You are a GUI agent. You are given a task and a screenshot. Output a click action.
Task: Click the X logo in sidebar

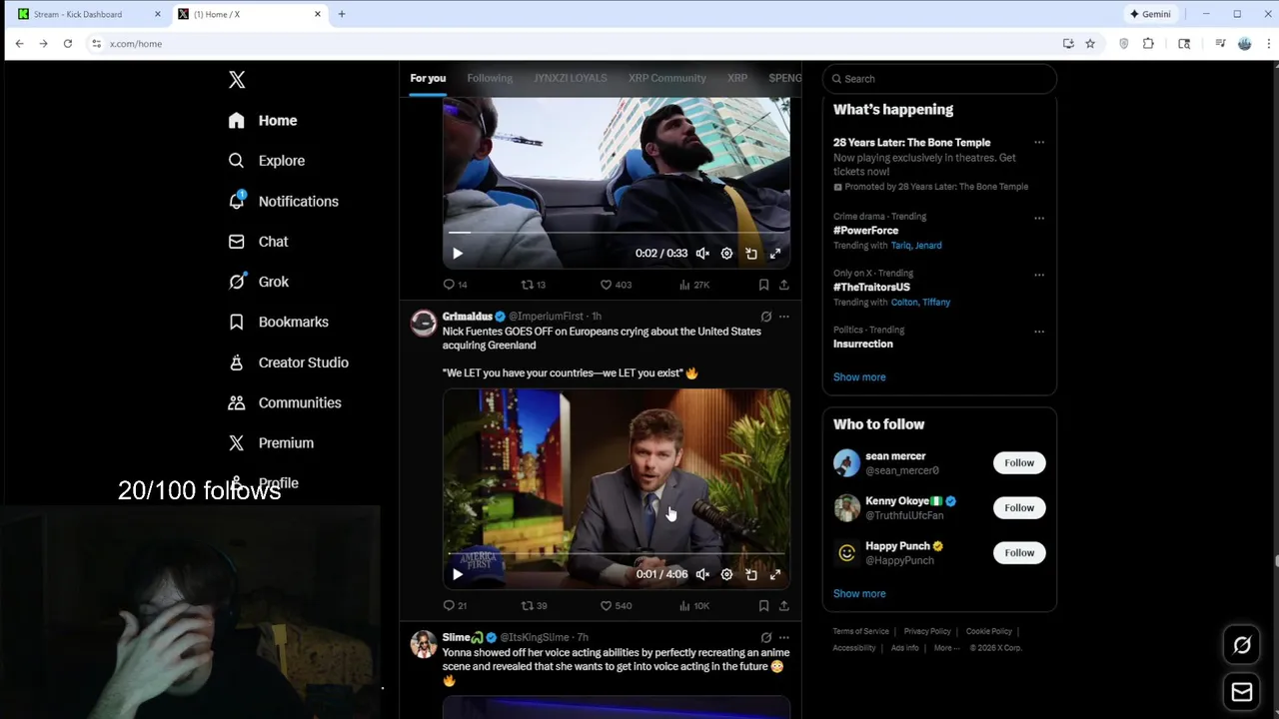[x=237, y=80]
